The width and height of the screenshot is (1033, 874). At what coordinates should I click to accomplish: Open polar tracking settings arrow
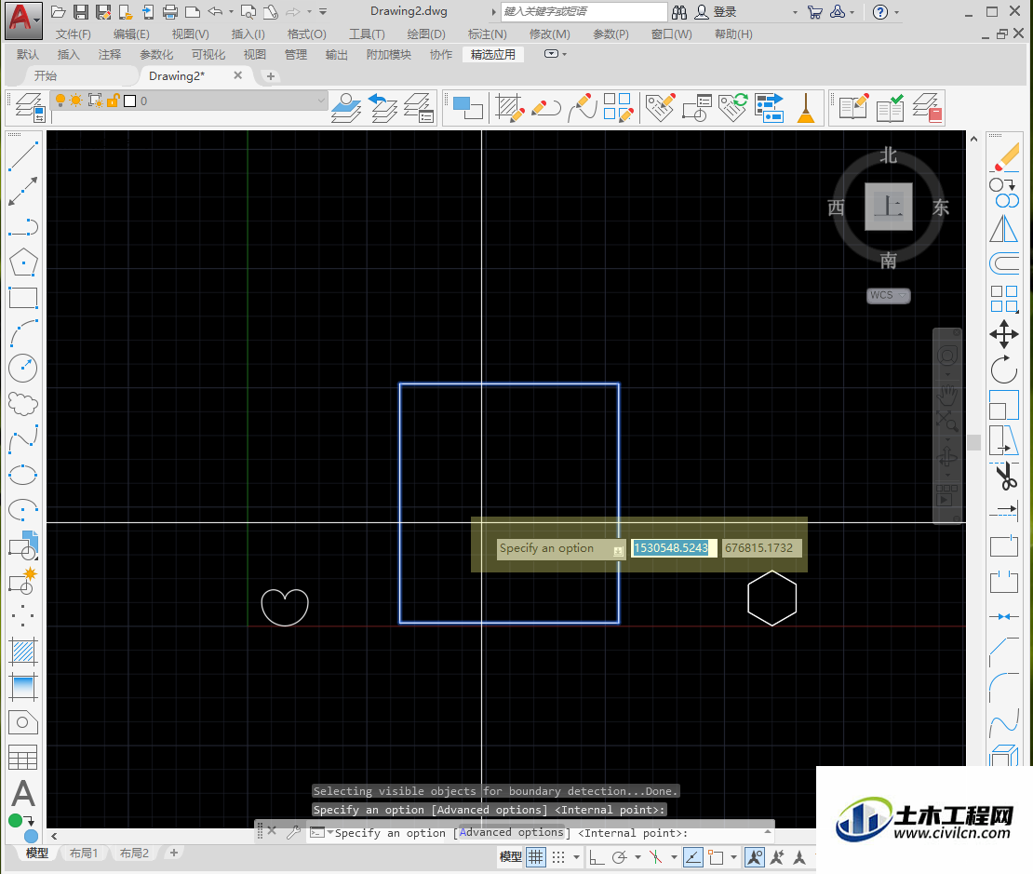pos(637,857)
